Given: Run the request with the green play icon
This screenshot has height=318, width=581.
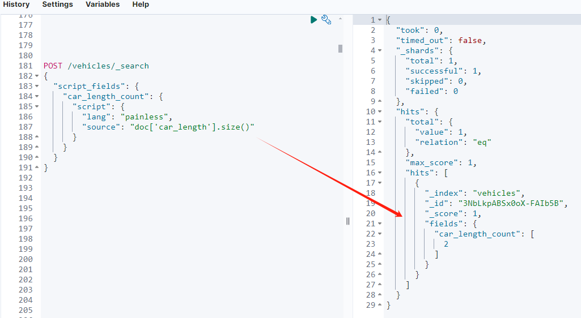Looking at the screenshot, I should tap(313, 20).
